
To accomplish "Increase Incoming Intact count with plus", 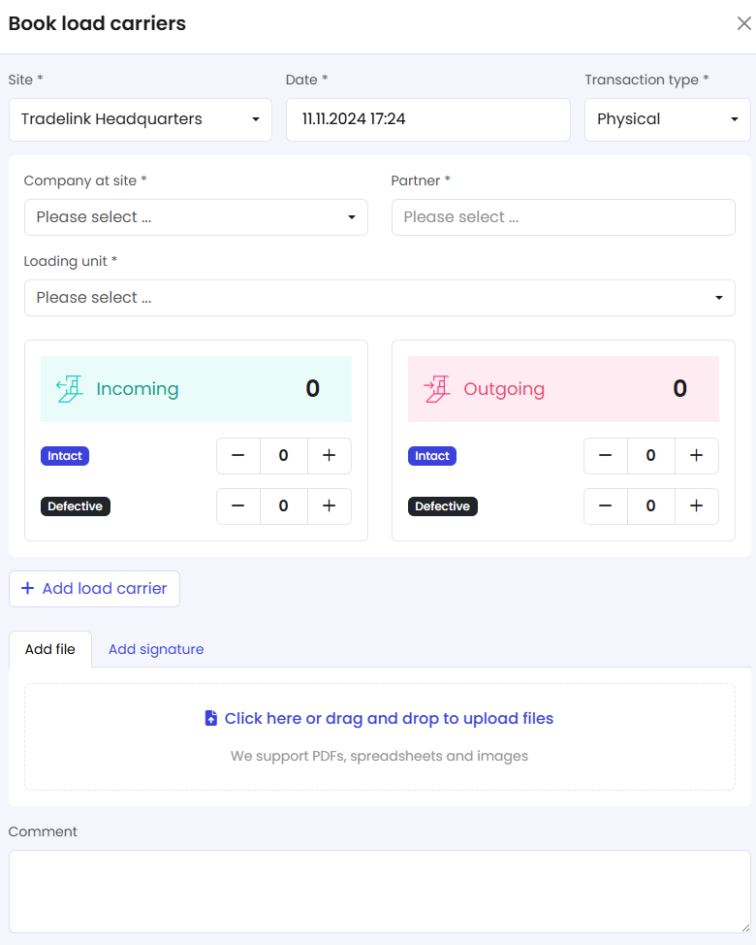I will coord(329,456).
